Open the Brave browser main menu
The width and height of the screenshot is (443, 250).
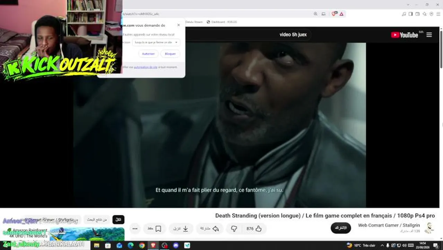tap(438, 14)
